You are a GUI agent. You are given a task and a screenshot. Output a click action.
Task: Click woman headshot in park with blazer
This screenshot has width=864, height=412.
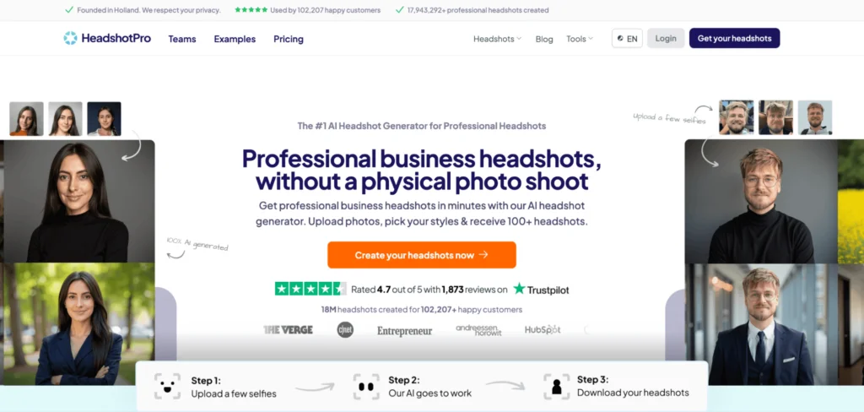tap(78, 323)
